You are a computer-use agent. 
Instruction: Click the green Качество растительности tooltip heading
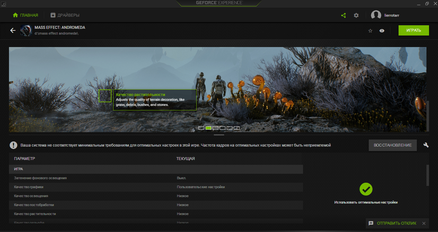140,95
